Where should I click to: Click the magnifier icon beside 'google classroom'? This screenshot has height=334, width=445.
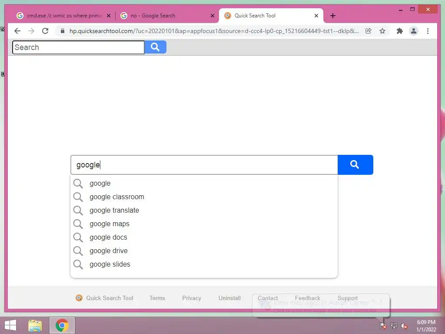pos(78,197)
